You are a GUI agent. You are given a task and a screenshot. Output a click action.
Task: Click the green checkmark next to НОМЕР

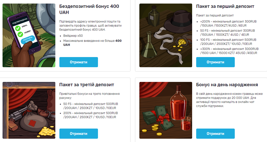pyautogui.click(x=20, y=34)
